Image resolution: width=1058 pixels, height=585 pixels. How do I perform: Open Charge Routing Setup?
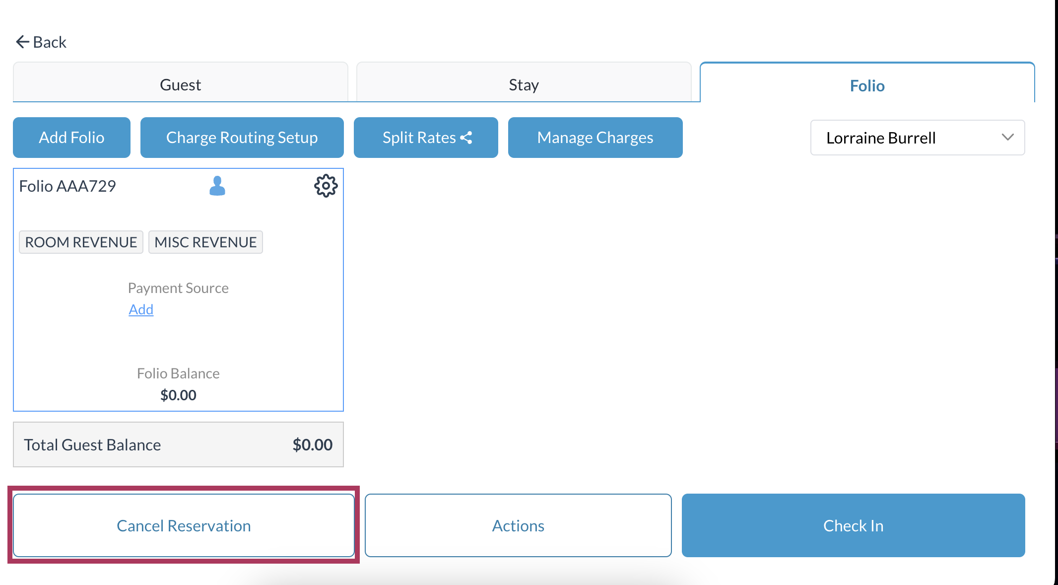(242, 138)
